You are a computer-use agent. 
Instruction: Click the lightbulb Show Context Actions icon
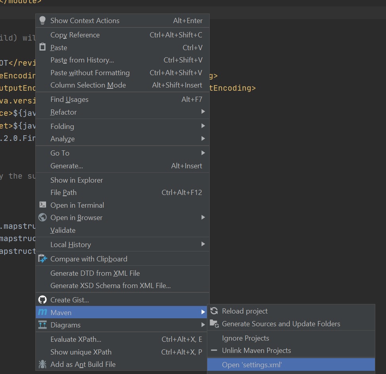click(x=42, y=21)
